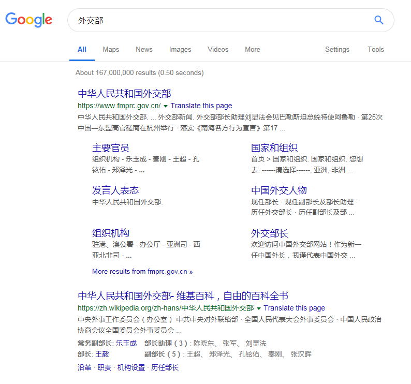This screenshot has width=411, height=384.
Task: Open the News tab
Action: 144,50
